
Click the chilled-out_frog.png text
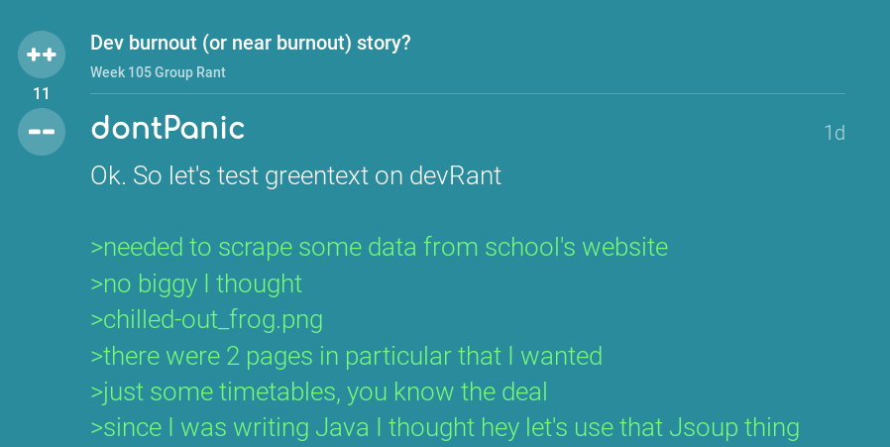206,320
